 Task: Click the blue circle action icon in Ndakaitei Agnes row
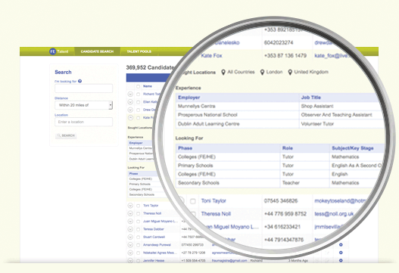coord(341,253)
